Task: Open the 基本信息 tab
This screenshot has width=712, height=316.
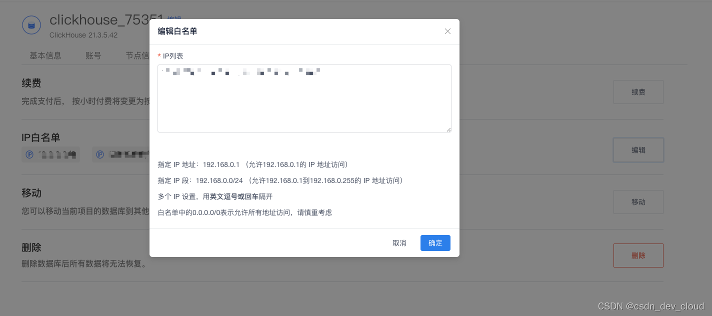Action: [45, 55]
